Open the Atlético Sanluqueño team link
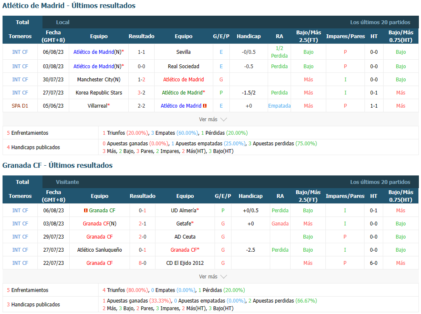 tap(99, 250)
